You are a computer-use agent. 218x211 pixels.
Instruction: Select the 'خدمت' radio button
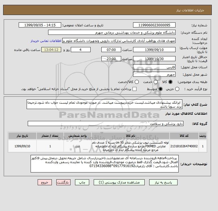[x=156, y=82]
